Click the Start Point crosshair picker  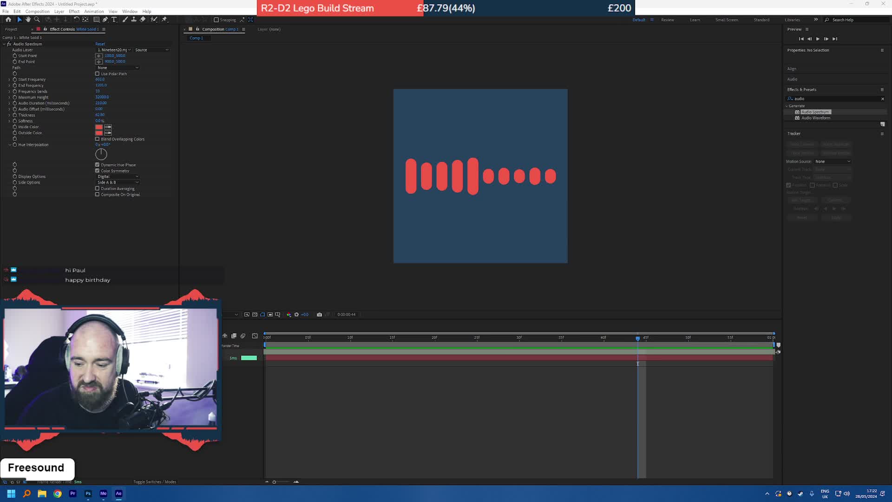click(x=98, y=56)
